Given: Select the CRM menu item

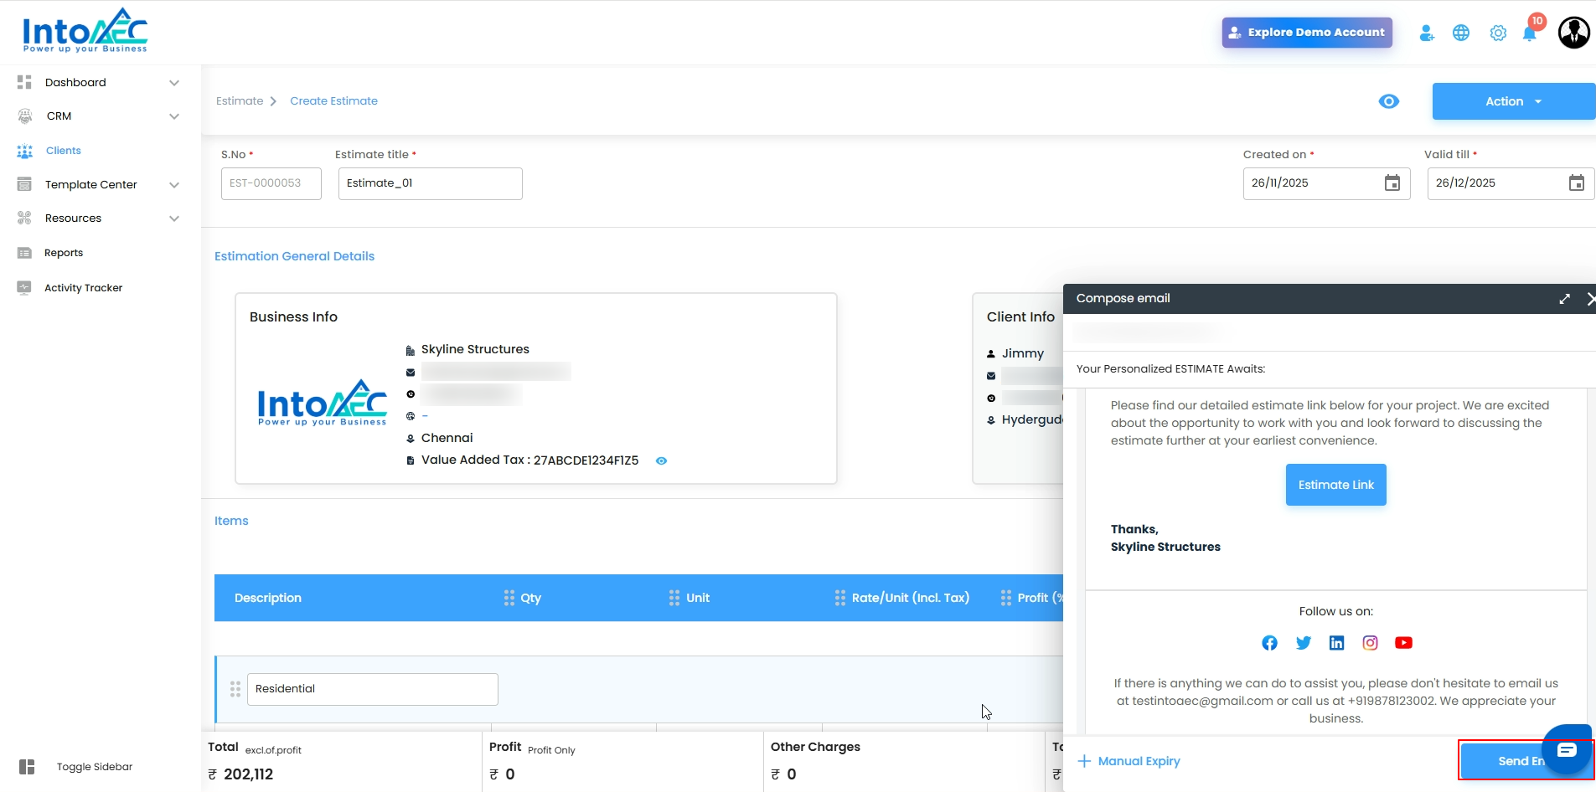Looking at the screenshot, I should click(x=59, y=116).
